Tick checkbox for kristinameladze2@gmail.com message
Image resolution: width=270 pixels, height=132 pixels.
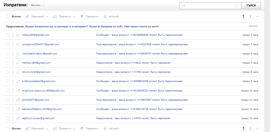point(8,81)
